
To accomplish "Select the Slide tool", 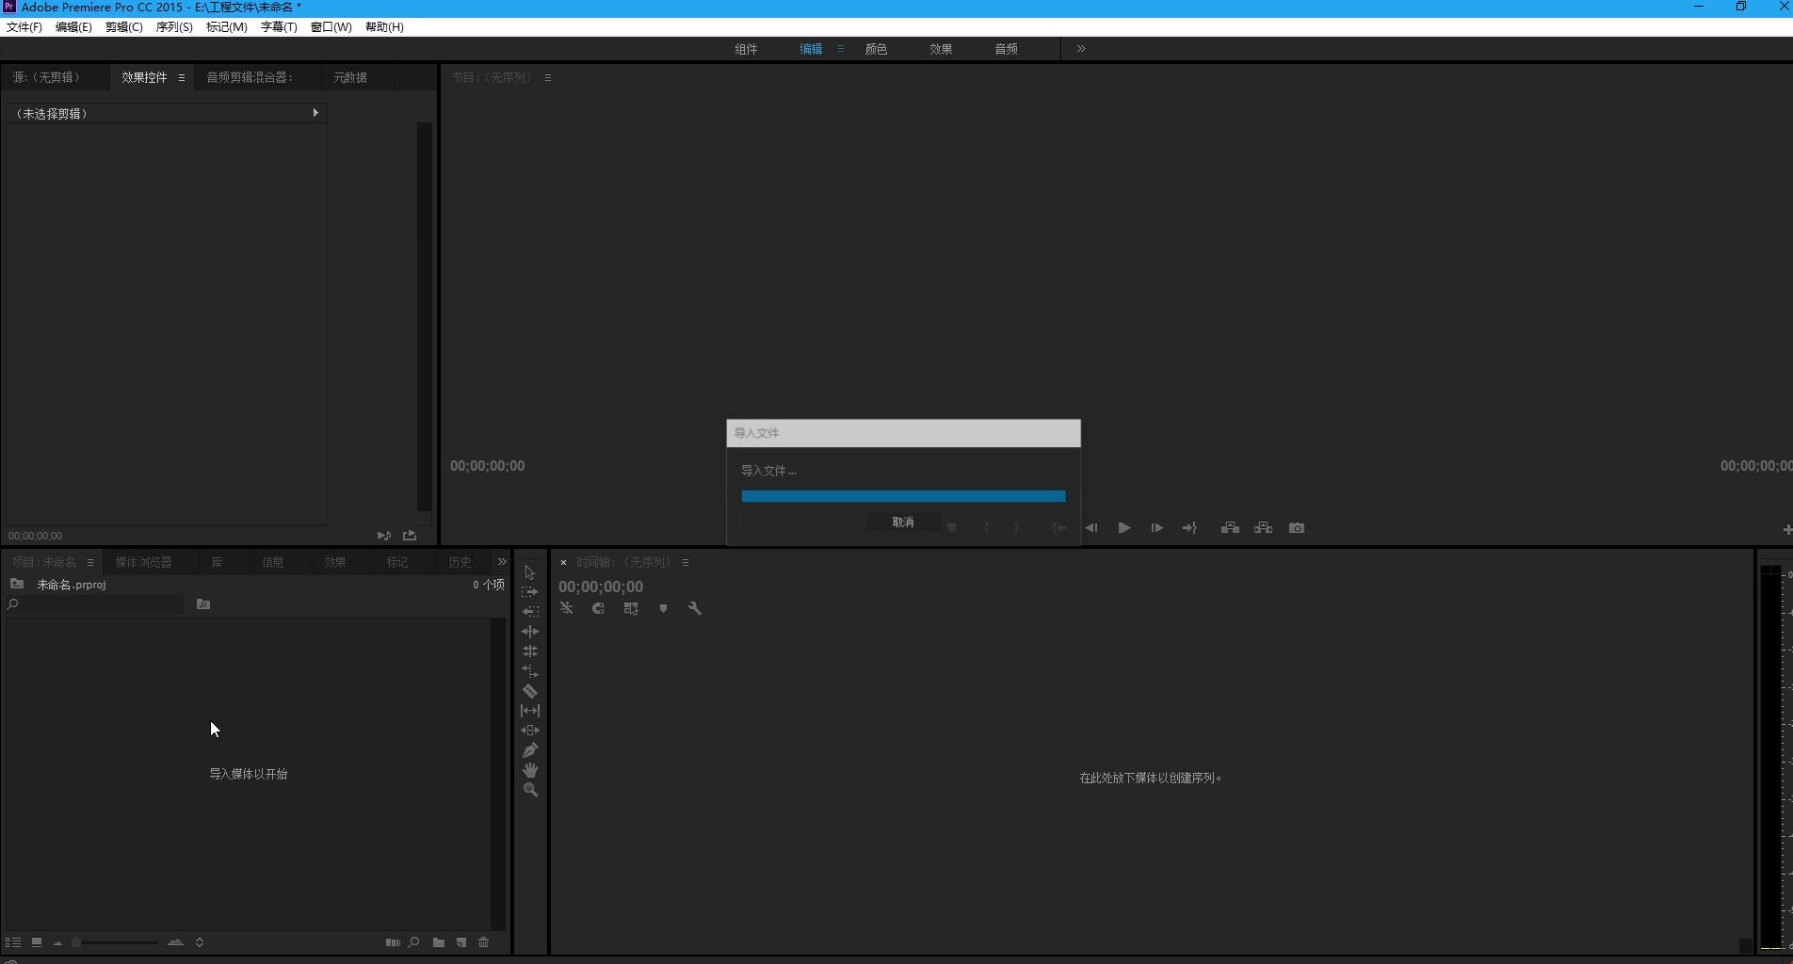I will 530,731.
